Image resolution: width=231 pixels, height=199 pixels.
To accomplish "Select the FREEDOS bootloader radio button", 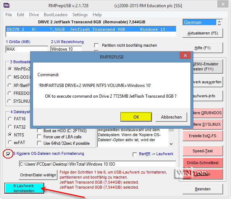I will click(10, 93).
